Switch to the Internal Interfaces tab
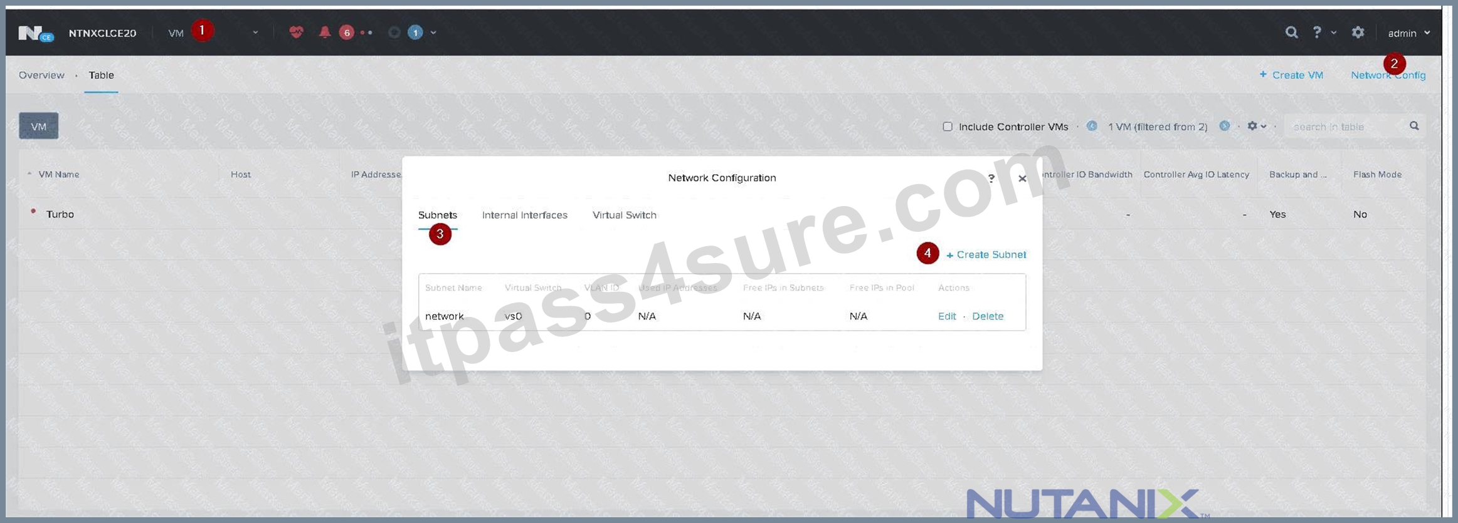This screenshot has width=1458, height=523. point(524,215)
